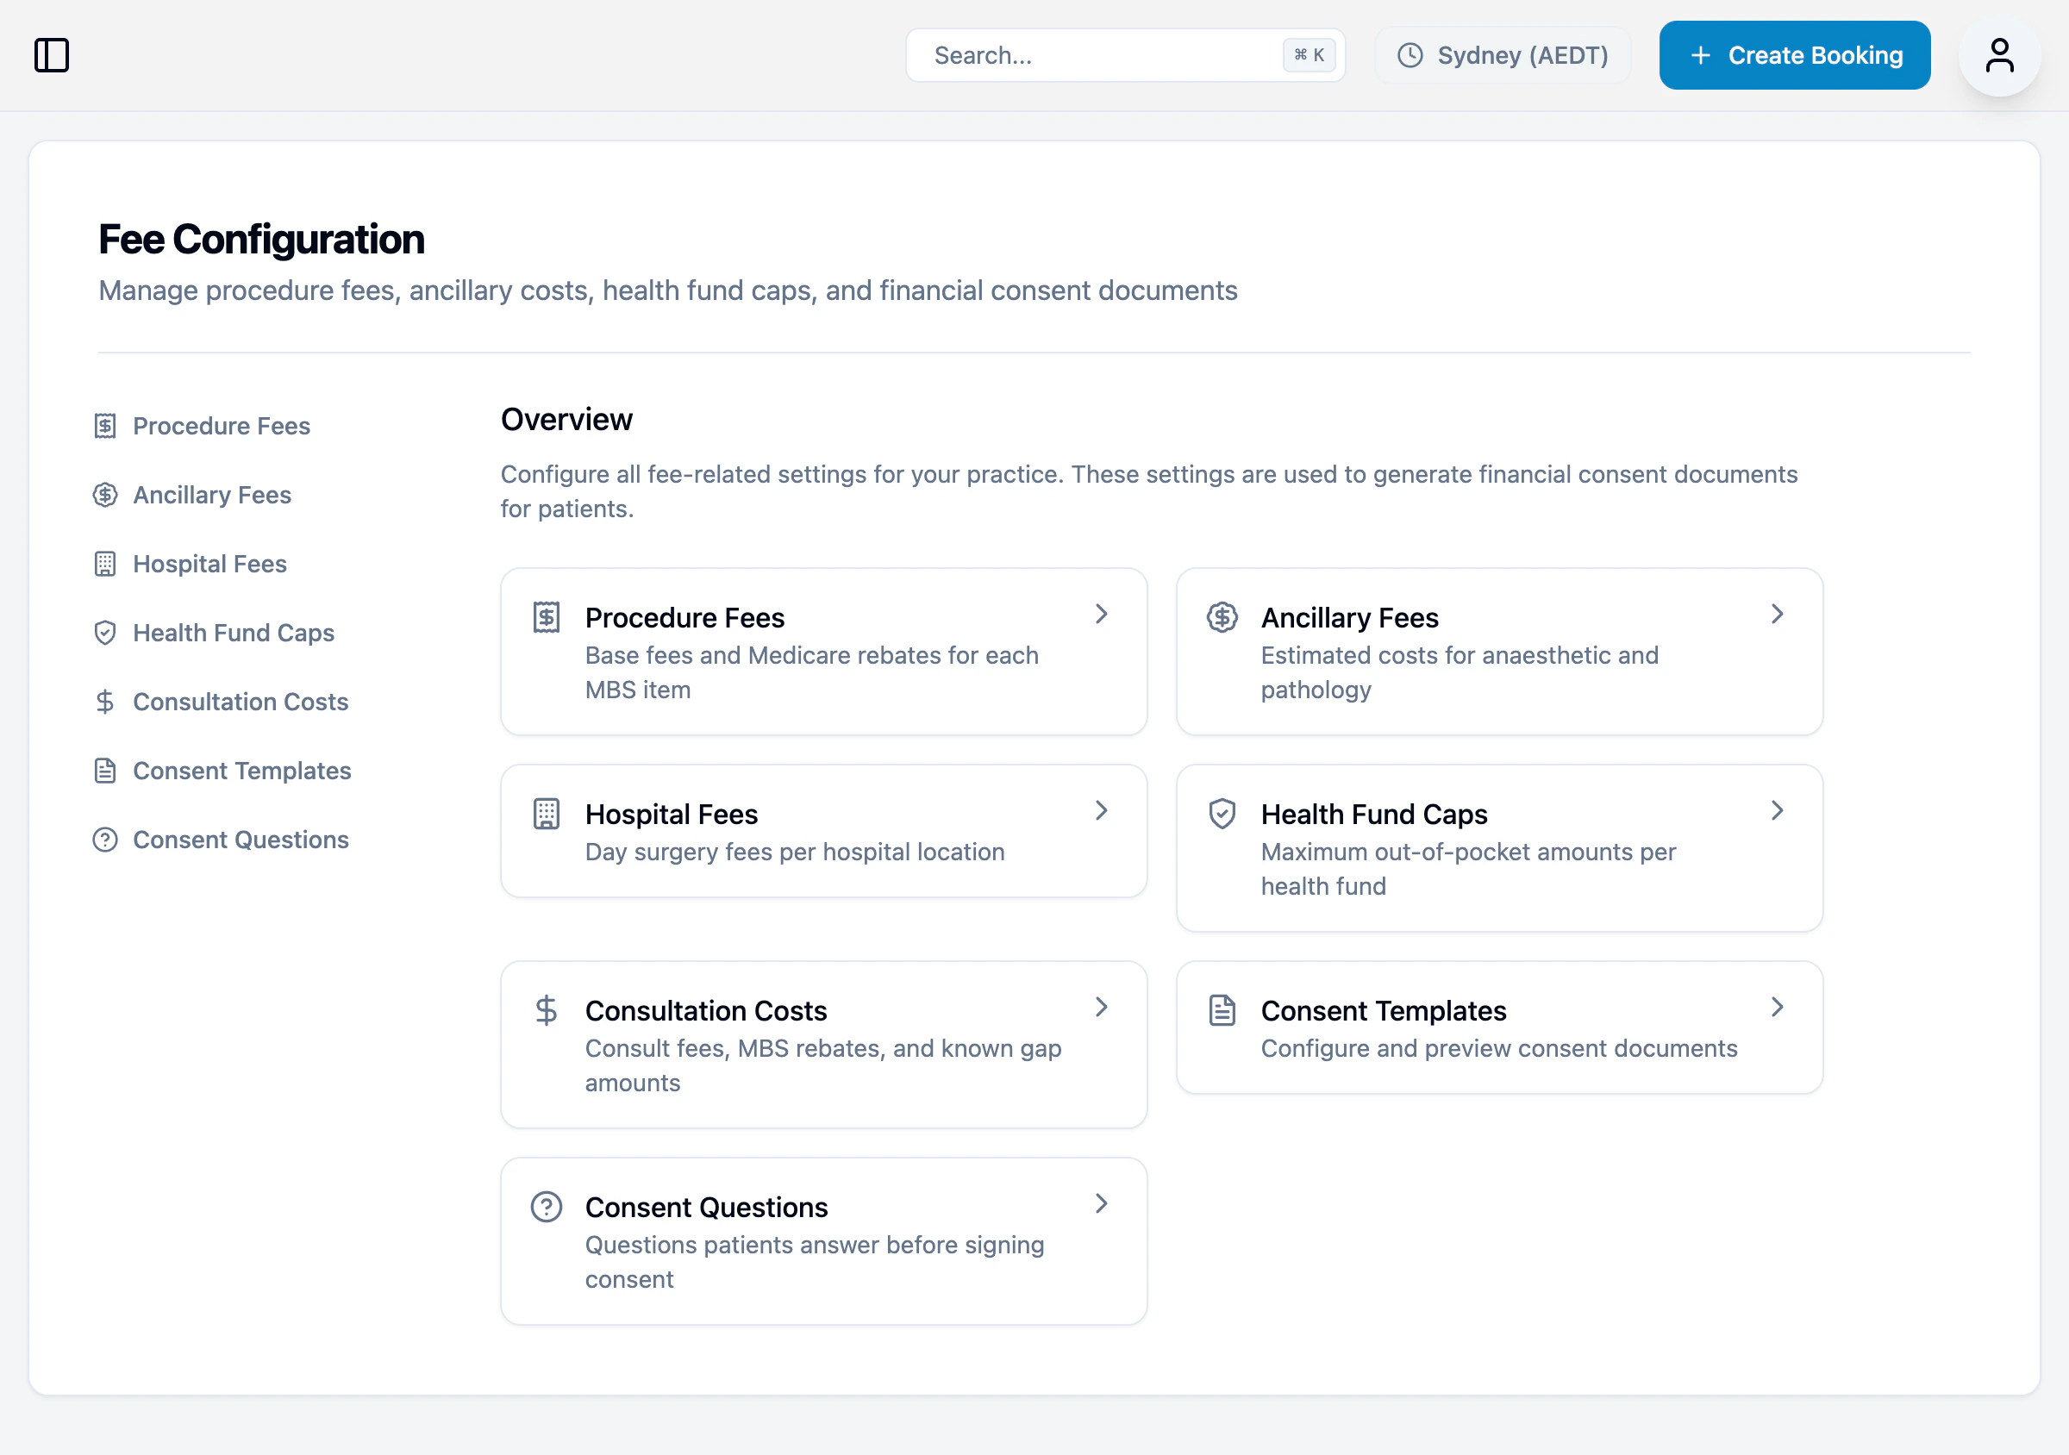This screenshot has height=1455, width=2069.
Task: Click into the Search field
Action: 1081,55
